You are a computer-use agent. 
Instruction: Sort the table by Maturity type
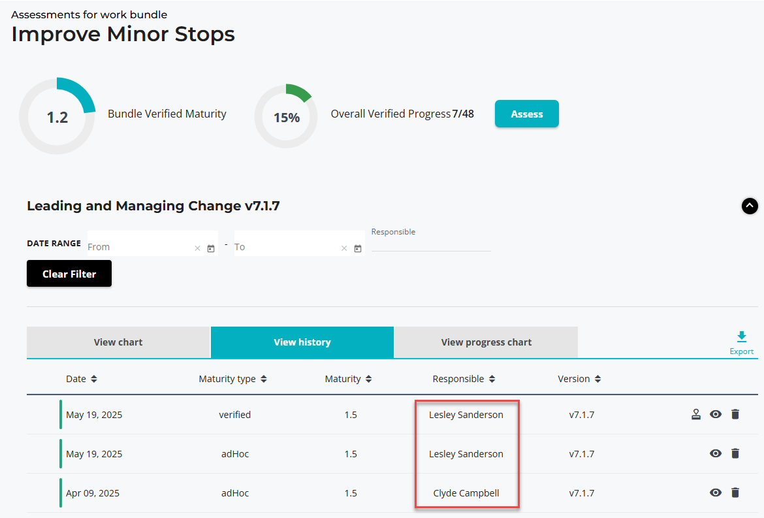click(232, 379)
